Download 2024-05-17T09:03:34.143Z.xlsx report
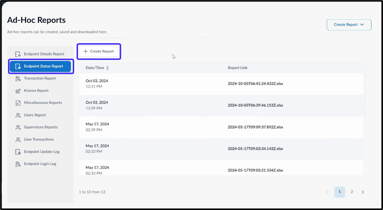 (256, 149)
